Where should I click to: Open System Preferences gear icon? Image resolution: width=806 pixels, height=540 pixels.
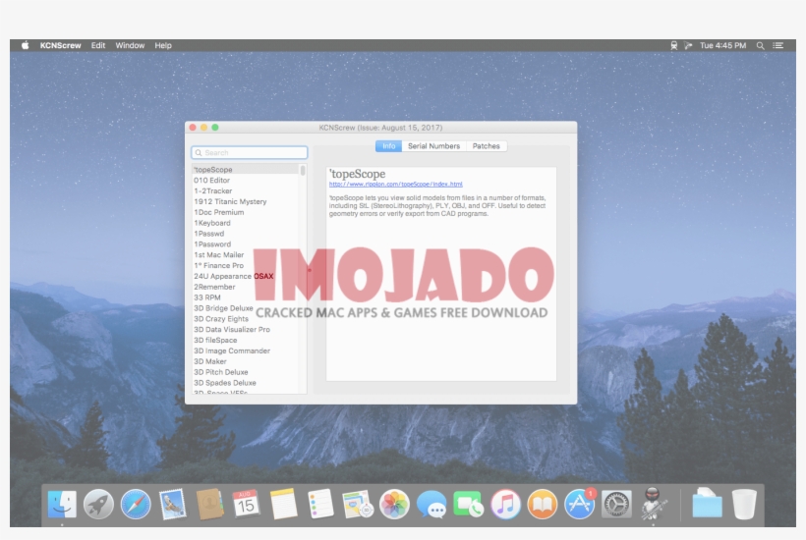[x=616, y=504]
